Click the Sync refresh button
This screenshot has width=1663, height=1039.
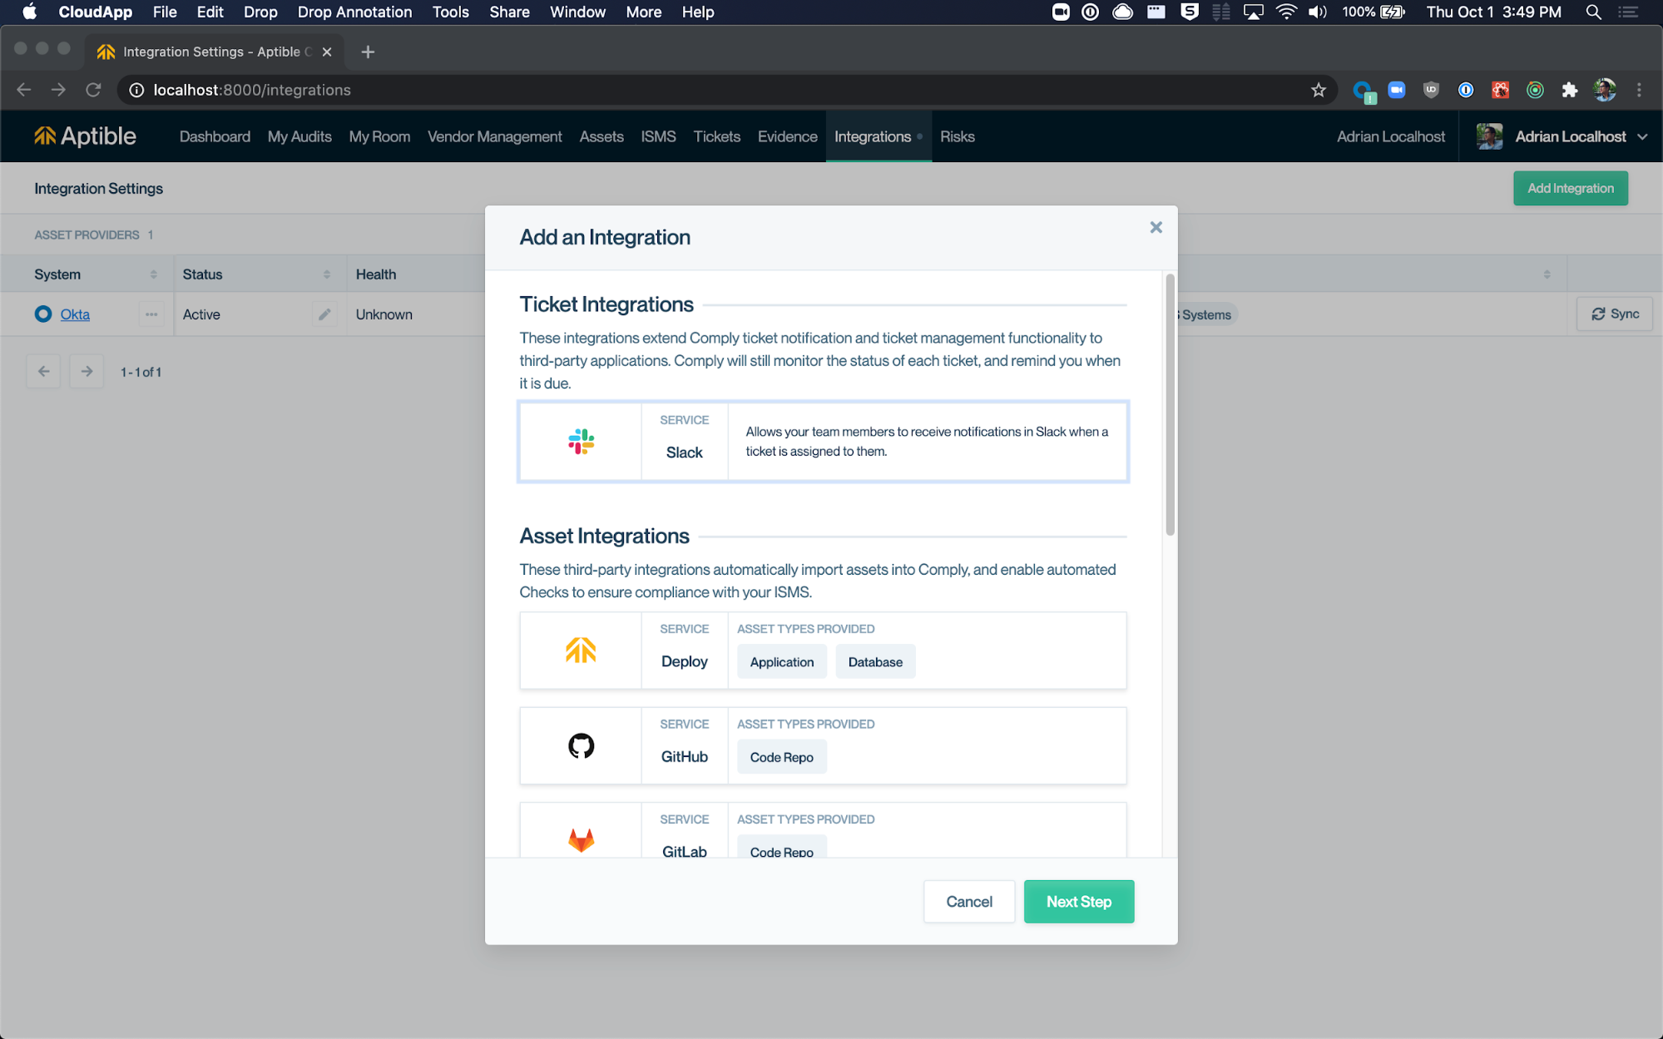point(1614,314)
